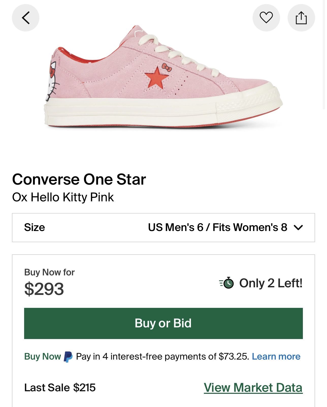327x407 pixels.
Task: Click the Converse One Star title
Action: [x=79, y=180]
